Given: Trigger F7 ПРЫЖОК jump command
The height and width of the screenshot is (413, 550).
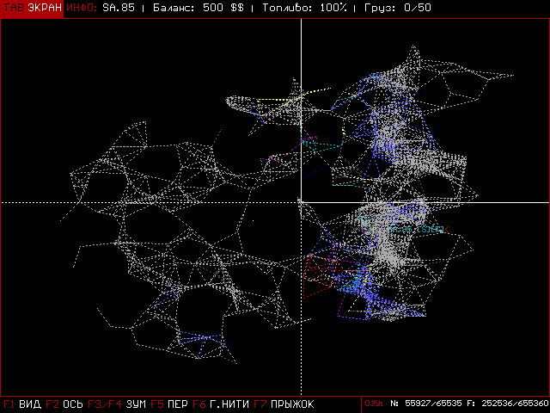Looking at the screenshot, I should tap(284, 404).
